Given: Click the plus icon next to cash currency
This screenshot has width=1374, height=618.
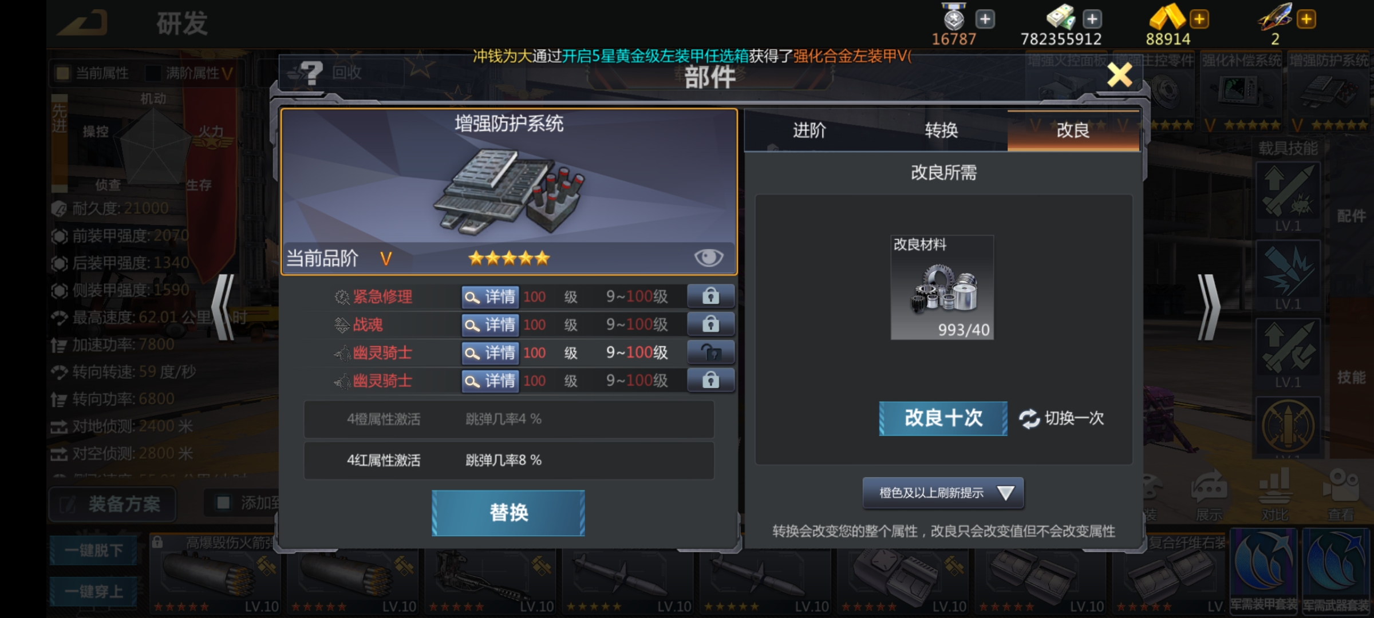Looking at the screenshot, I should point(1092,19).
